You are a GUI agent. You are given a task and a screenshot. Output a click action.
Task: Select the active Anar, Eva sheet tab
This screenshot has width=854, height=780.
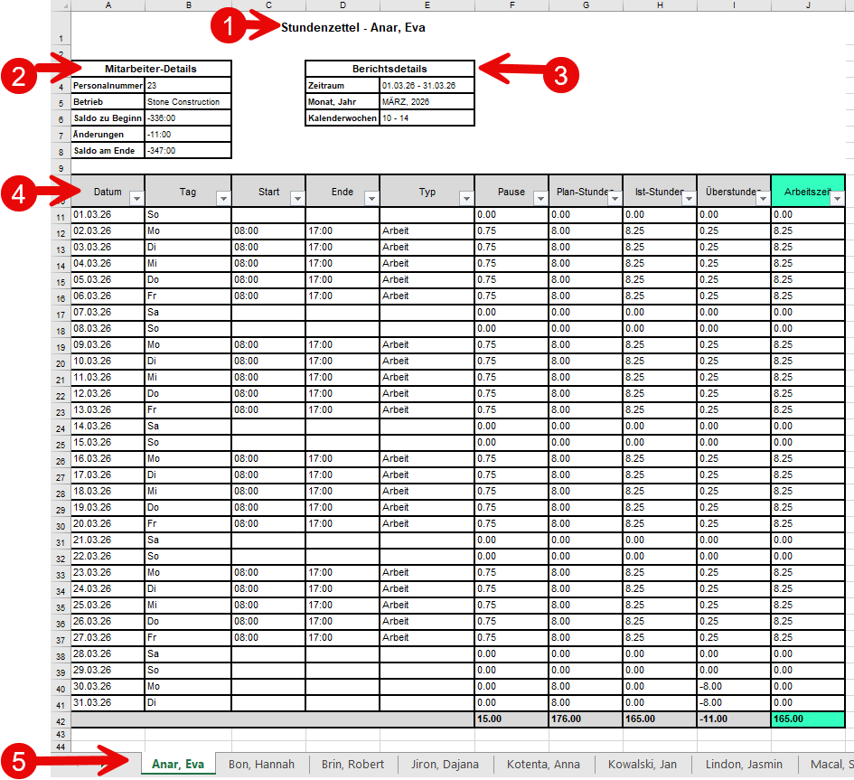(178, 765)
